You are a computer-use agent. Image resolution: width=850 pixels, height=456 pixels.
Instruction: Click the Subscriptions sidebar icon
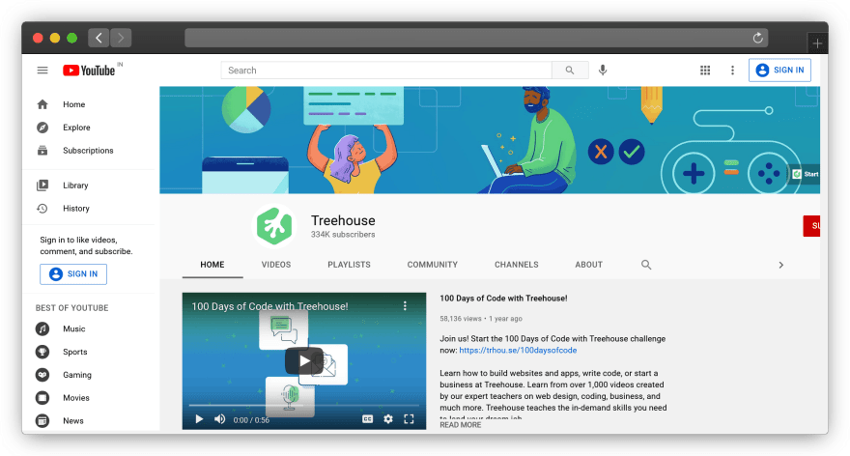[42, 151]
